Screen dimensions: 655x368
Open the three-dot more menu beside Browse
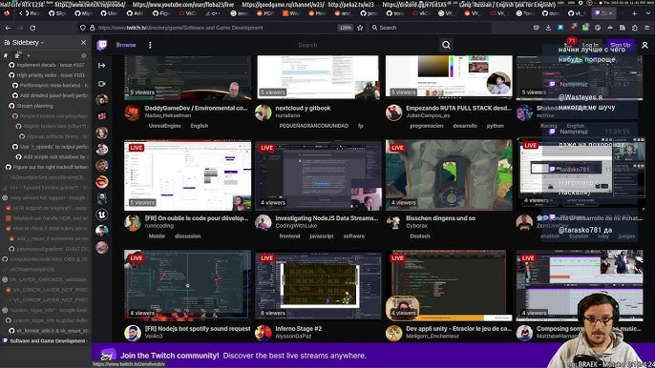(150, 45)
